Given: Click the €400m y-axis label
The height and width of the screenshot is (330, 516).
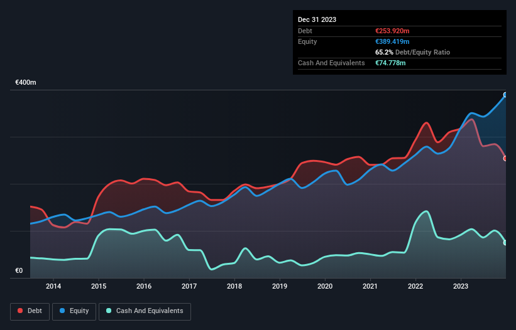Looking at the screenshot, I should 26,82.
